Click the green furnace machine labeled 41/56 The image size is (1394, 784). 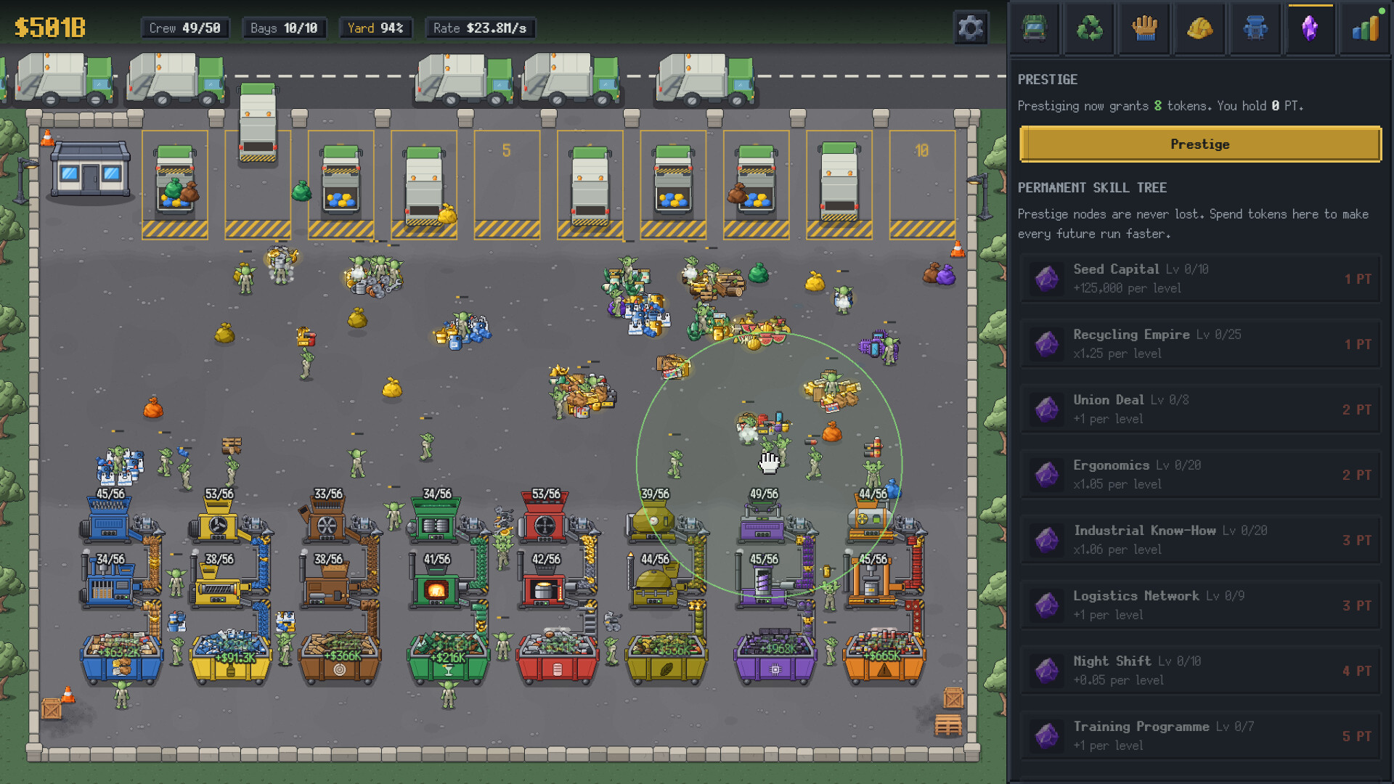point(437,587)
